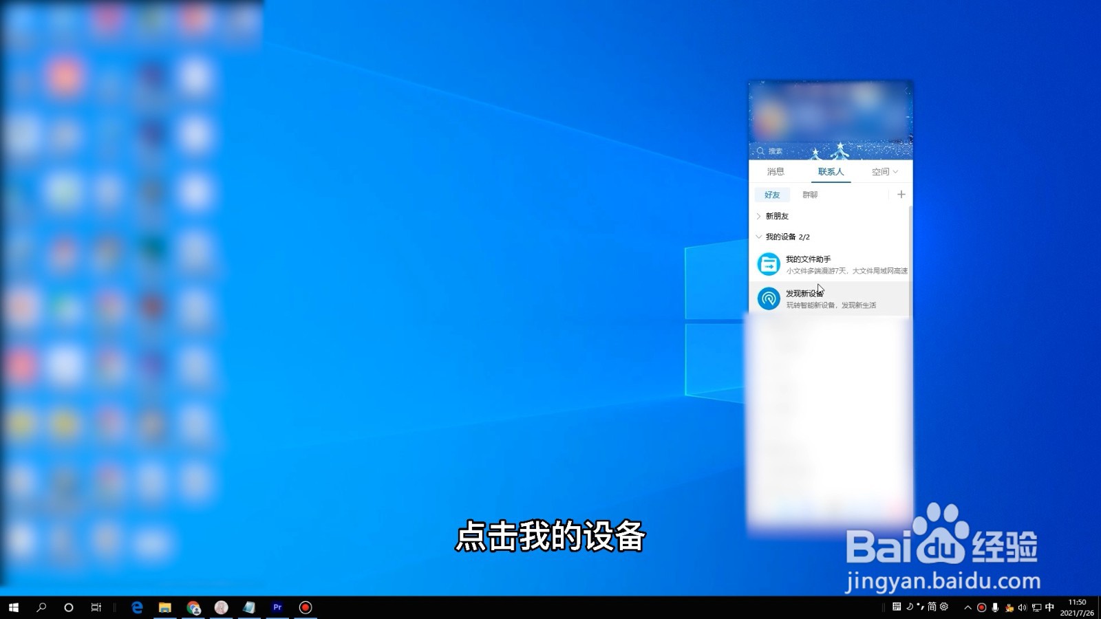Open the search magnifier in QQ panel

click(x=760, y=151)
